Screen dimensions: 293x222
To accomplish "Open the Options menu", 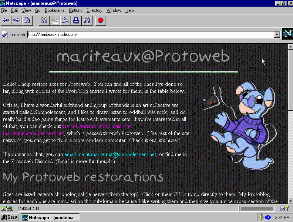I will (75, 10).
